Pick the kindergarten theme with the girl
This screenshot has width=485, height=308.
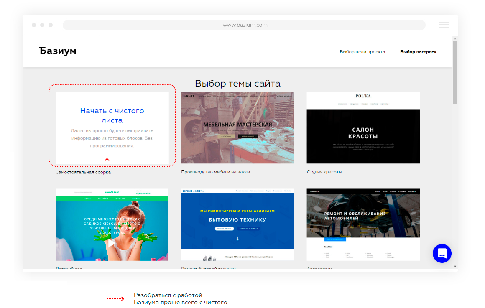click(x=112, y=224)
